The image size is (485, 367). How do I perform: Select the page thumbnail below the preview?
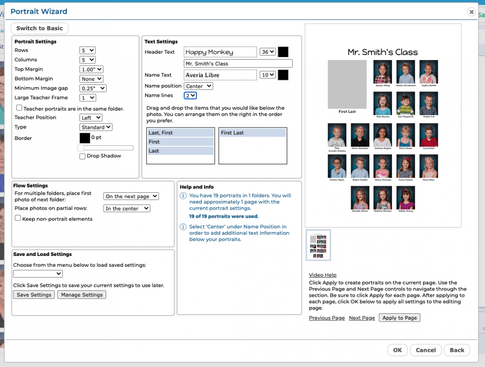(318, 245)
